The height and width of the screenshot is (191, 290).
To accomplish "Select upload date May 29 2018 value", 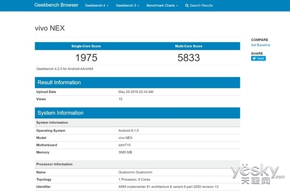I will click(136, 92).
